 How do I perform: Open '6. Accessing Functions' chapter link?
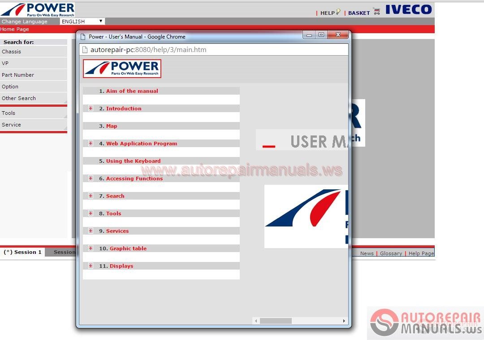[x=134, y=179]
